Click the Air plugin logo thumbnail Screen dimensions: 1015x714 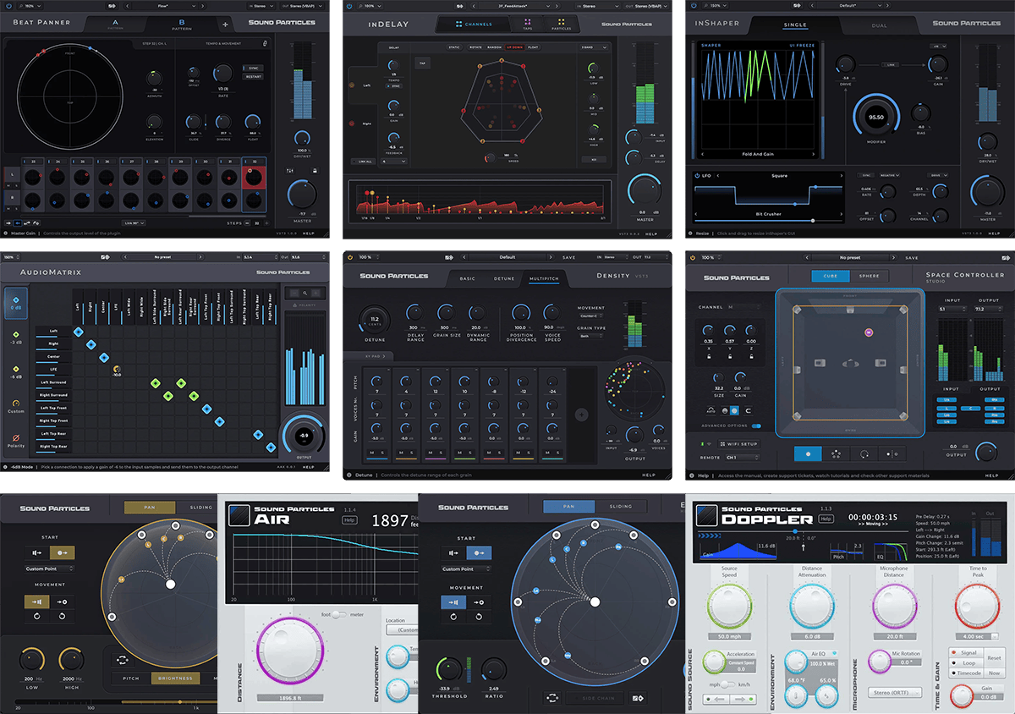coord(240,517)
